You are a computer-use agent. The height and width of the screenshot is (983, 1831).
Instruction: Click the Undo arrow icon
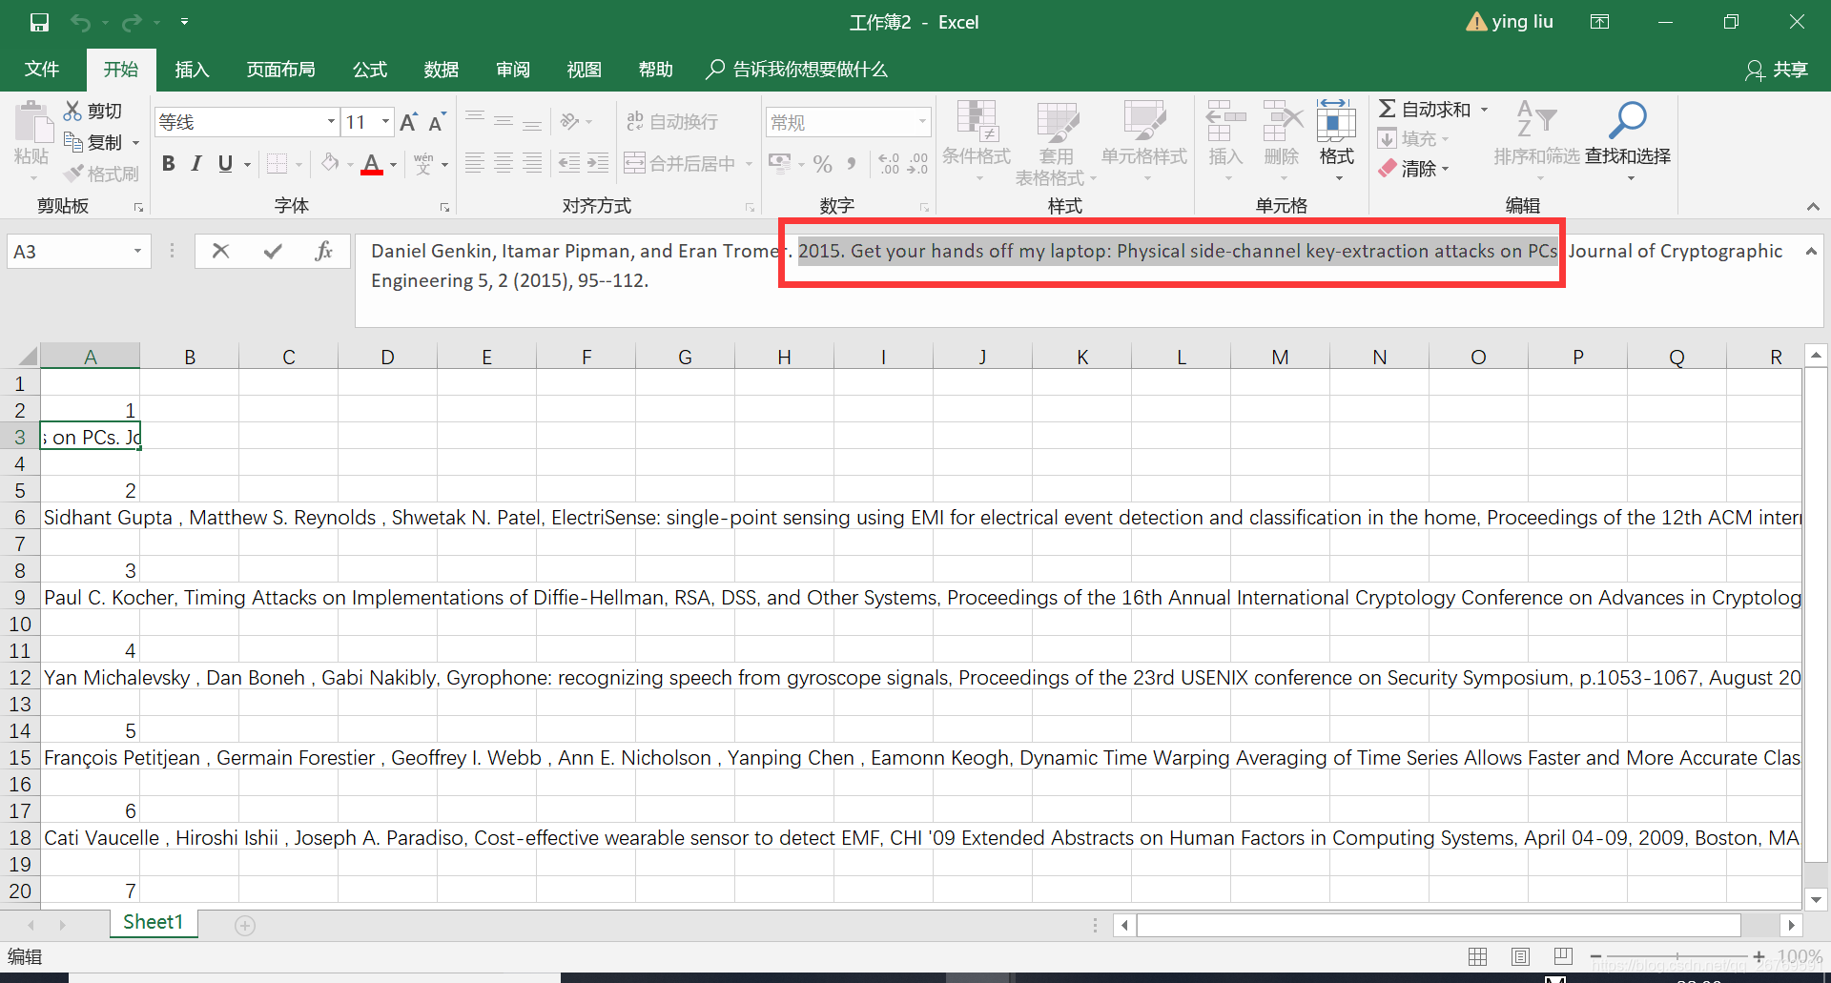(x=82, y=22)
